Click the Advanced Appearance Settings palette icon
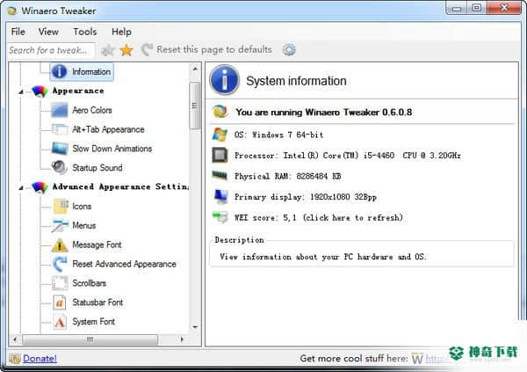 click(x=40, y=187)
